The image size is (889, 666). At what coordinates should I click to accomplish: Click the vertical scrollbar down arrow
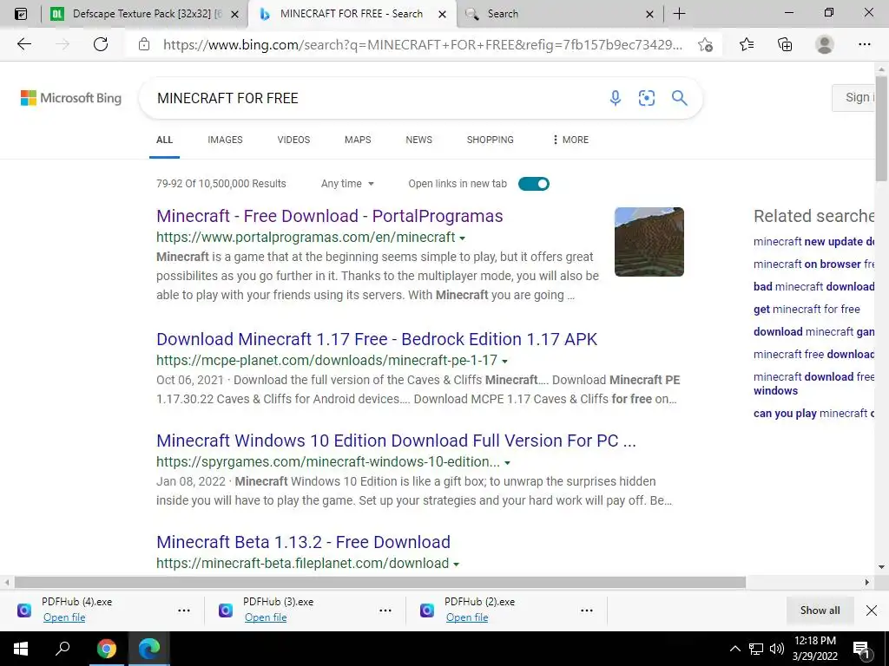point(881,567)
